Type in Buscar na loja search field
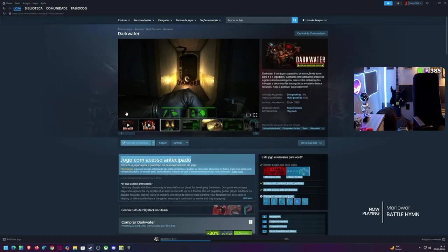448x252 pixels. click(259, 20)
